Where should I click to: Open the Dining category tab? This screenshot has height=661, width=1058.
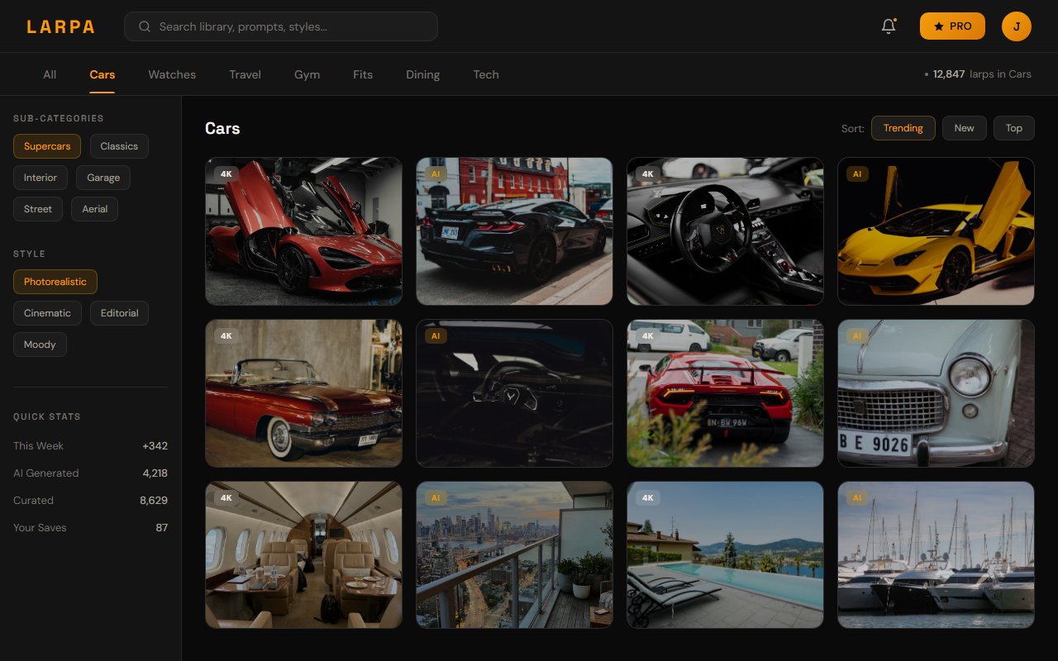(422, 74)
